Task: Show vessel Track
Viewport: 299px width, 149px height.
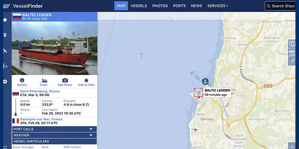Action: click(43, 82)
